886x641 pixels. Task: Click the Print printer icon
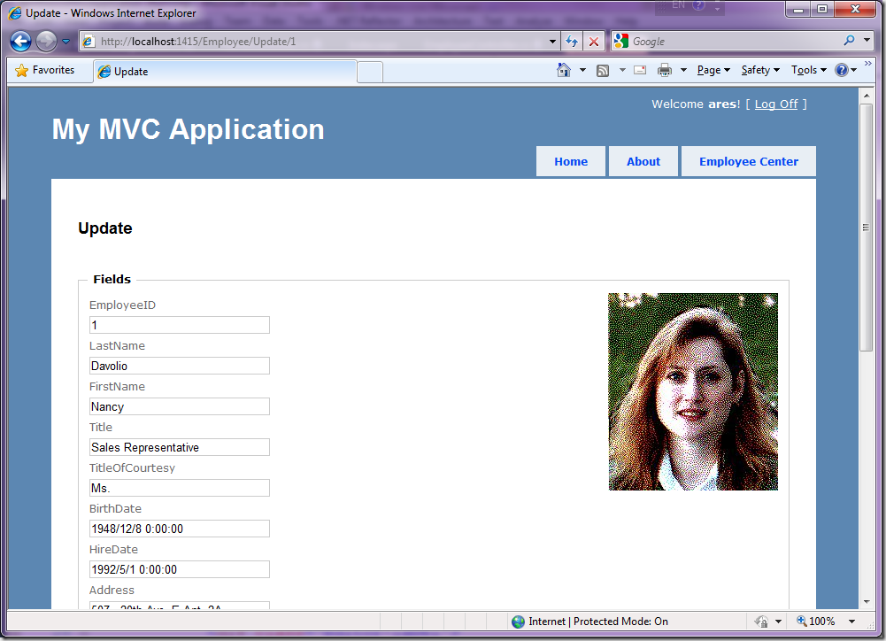click(x=664, y=71)
